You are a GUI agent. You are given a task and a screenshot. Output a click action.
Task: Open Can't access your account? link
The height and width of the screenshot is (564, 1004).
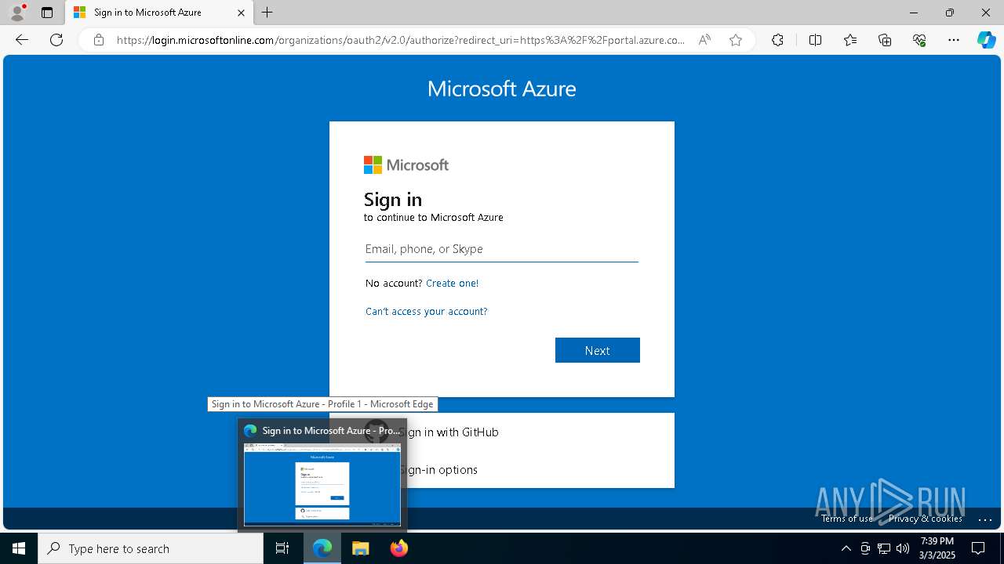426,311
